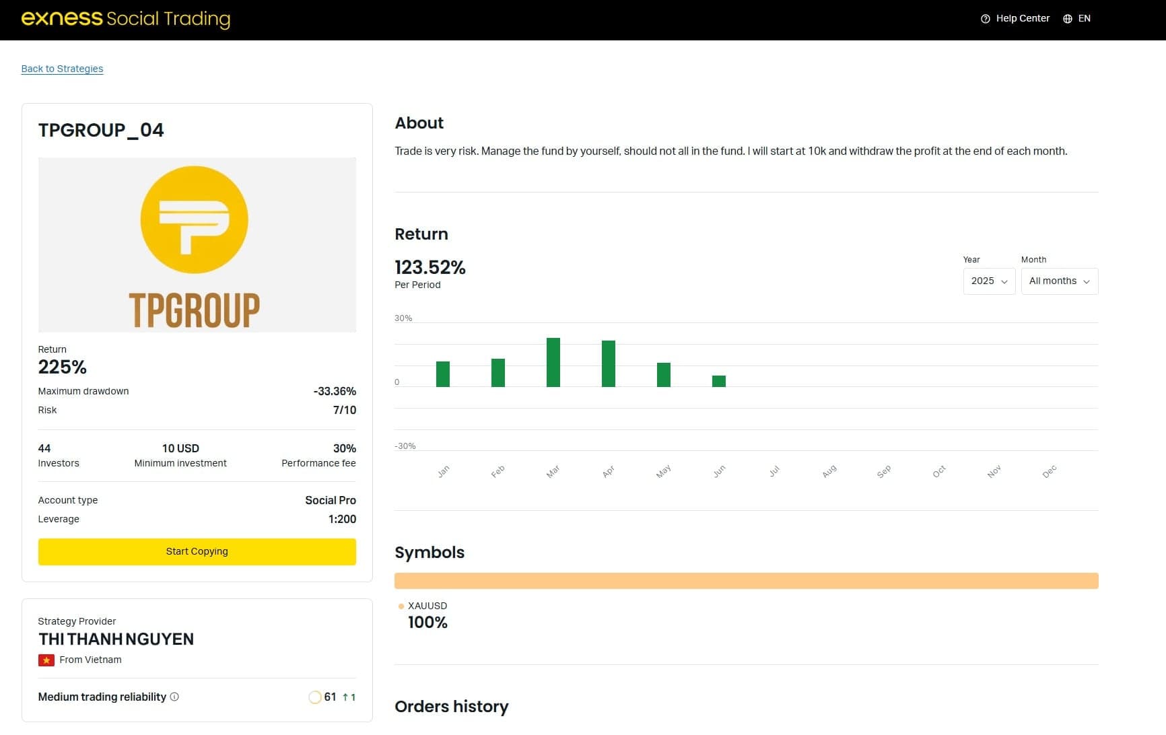Screen dimensions: 1166x735
Task: Click the Start Copying button
Action: pos(197,551)
